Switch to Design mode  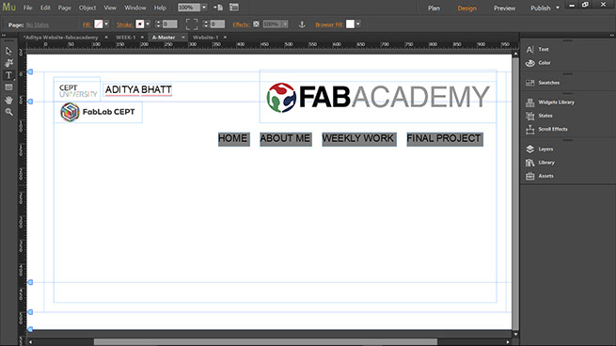point(467,8)
